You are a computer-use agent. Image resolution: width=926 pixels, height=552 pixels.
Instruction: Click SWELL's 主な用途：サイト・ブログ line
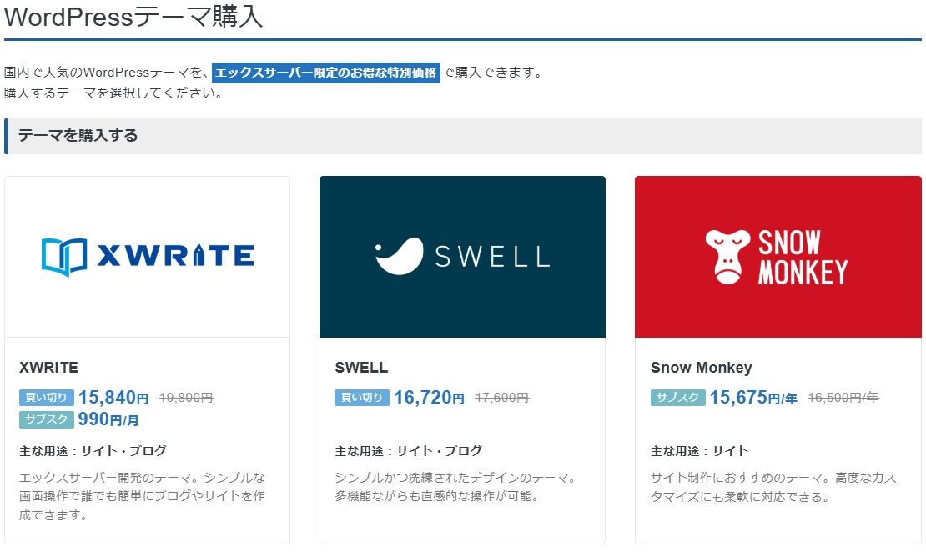coord(409,451)
